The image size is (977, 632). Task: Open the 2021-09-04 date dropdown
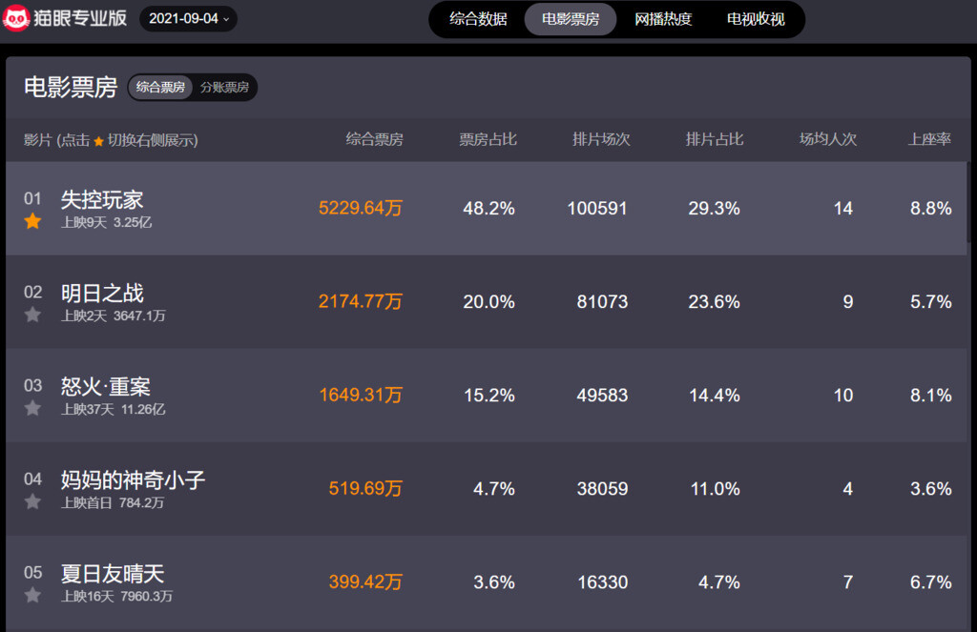(188, 19)
